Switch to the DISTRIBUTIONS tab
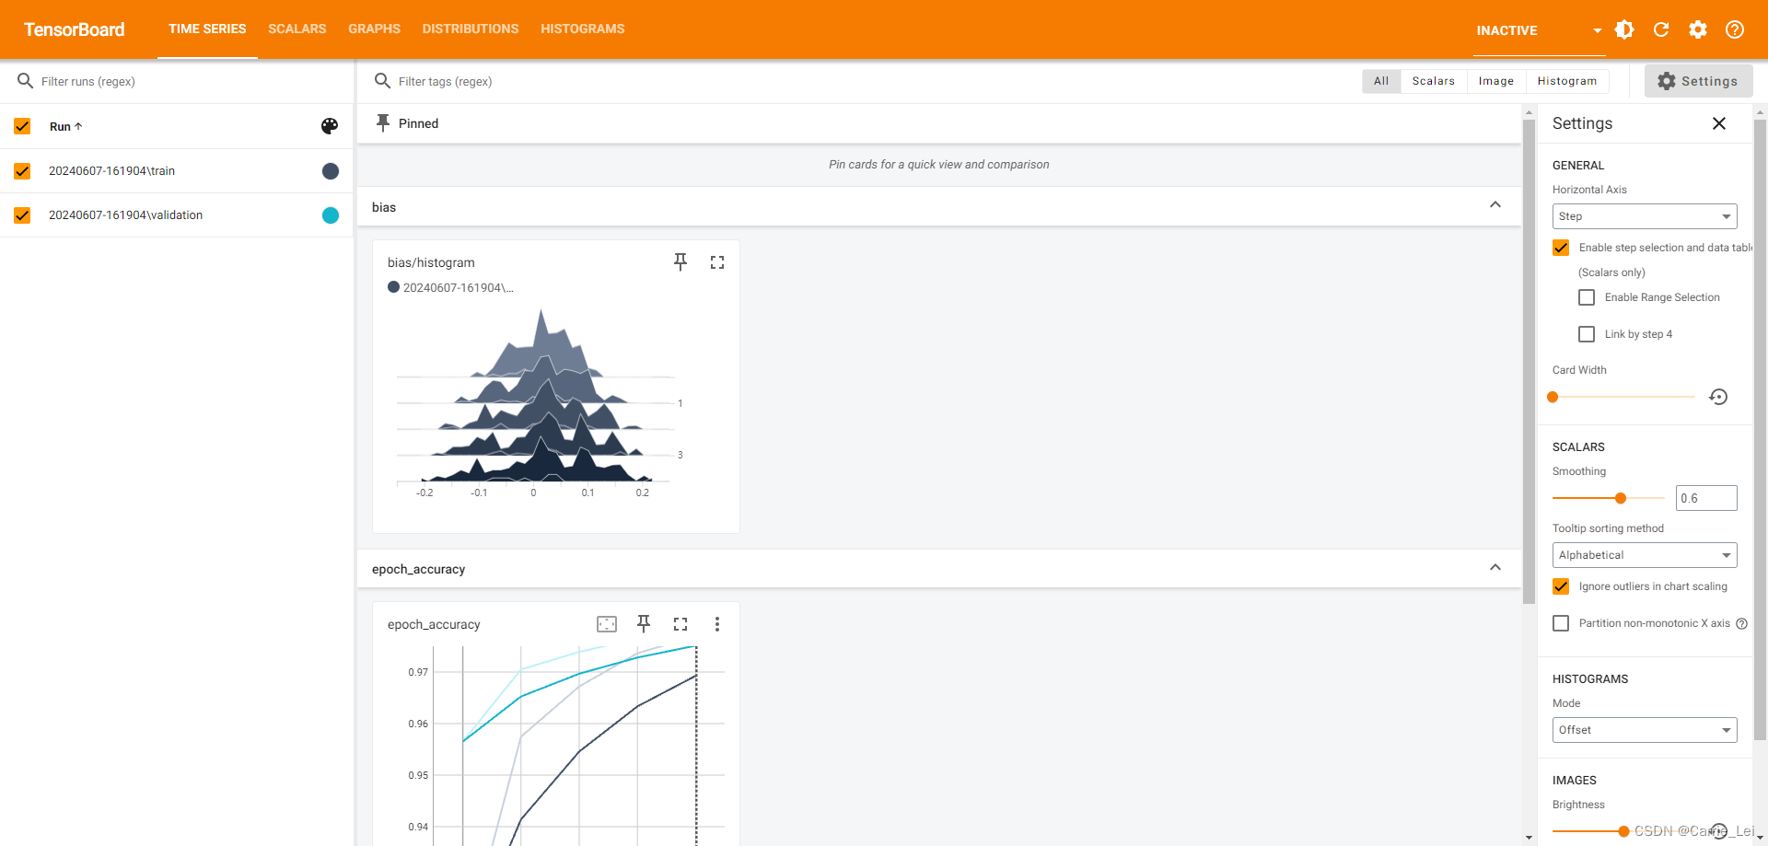1768x846 pixels. coord(471,29)
